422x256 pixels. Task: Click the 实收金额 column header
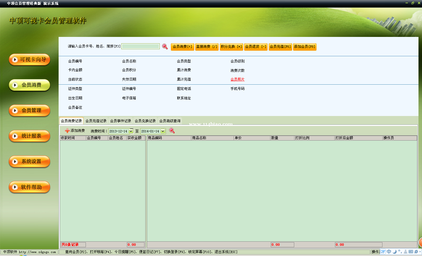(136, 138)
